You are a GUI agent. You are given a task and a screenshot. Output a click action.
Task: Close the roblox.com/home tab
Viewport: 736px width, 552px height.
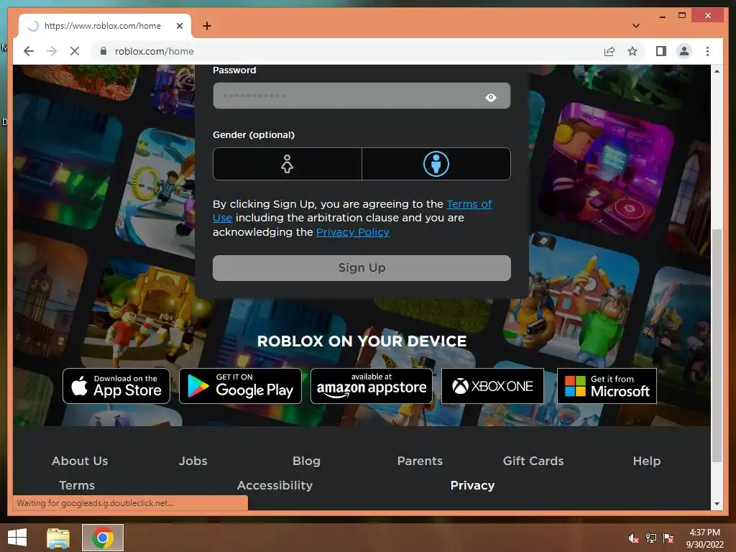click(x=179, y=26)
